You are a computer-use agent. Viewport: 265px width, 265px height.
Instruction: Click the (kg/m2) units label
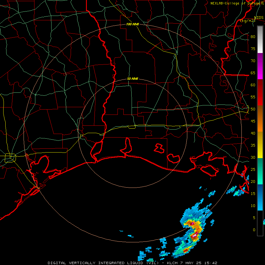click(248, 21)
